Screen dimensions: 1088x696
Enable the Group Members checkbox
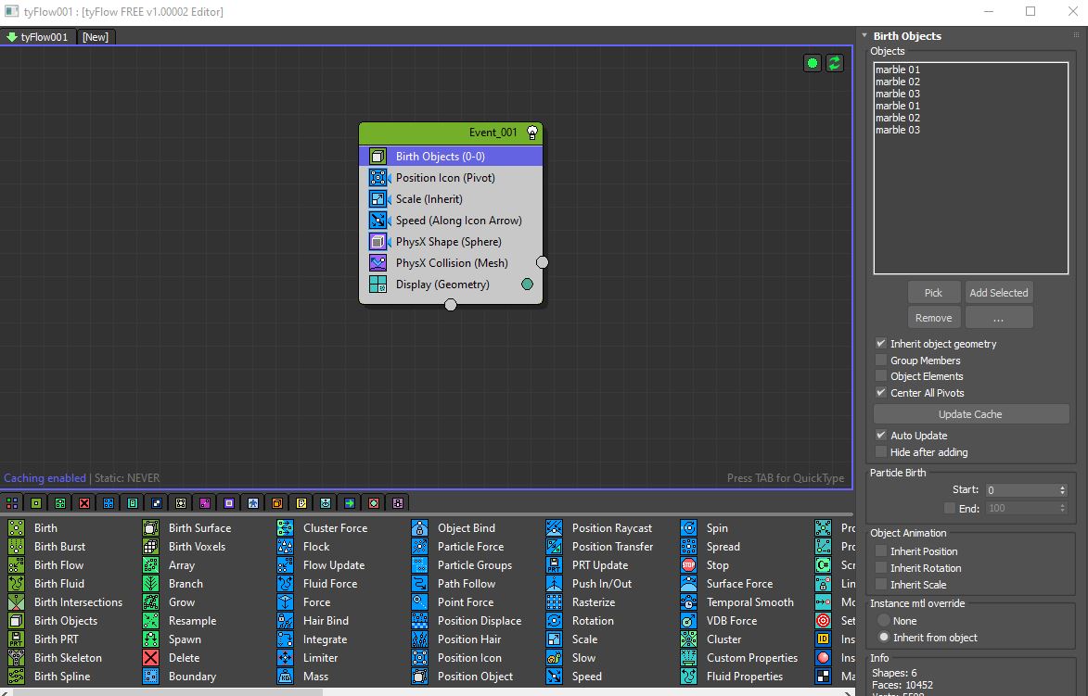tap(881, 361)
